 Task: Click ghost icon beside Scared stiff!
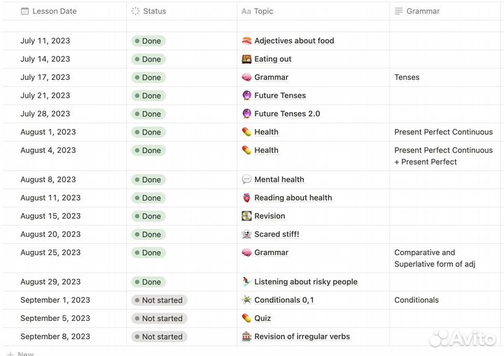point(246,234)
